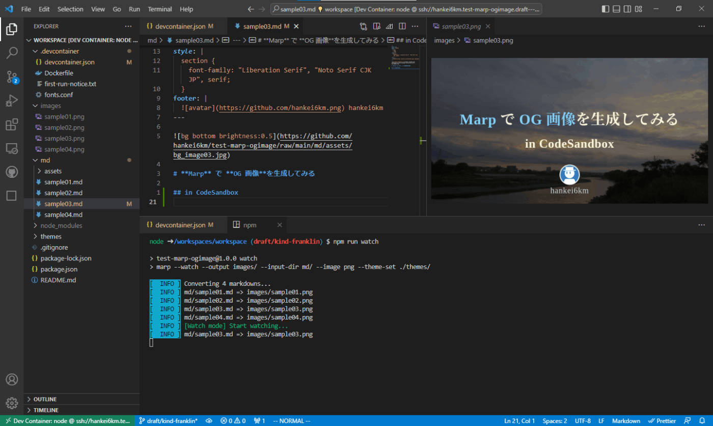Click UTF-8 encoding in status bar

[x=583, y=421]
